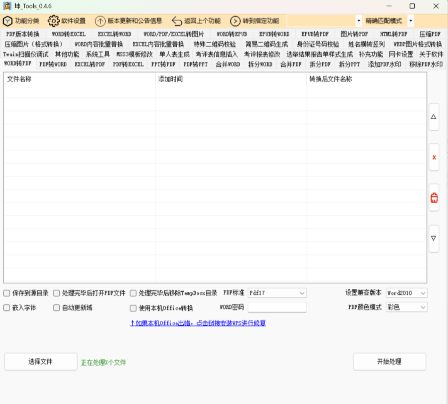Open the PDF标准 Pdf17 dropdown
Image resolution: width=448 pixels, height=404 pixels.
(x=277, y=293)
